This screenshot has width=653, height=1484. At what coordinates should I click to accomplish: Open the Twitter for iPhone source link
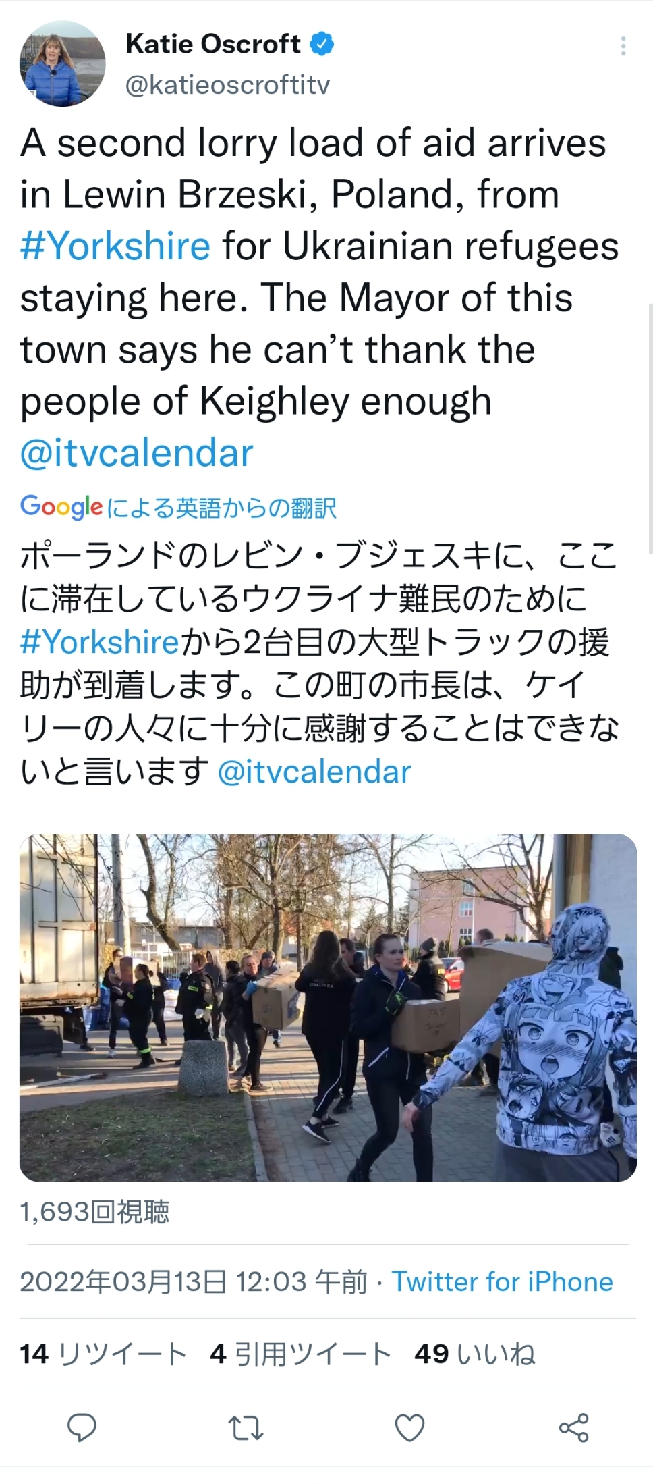[503, 1281]
